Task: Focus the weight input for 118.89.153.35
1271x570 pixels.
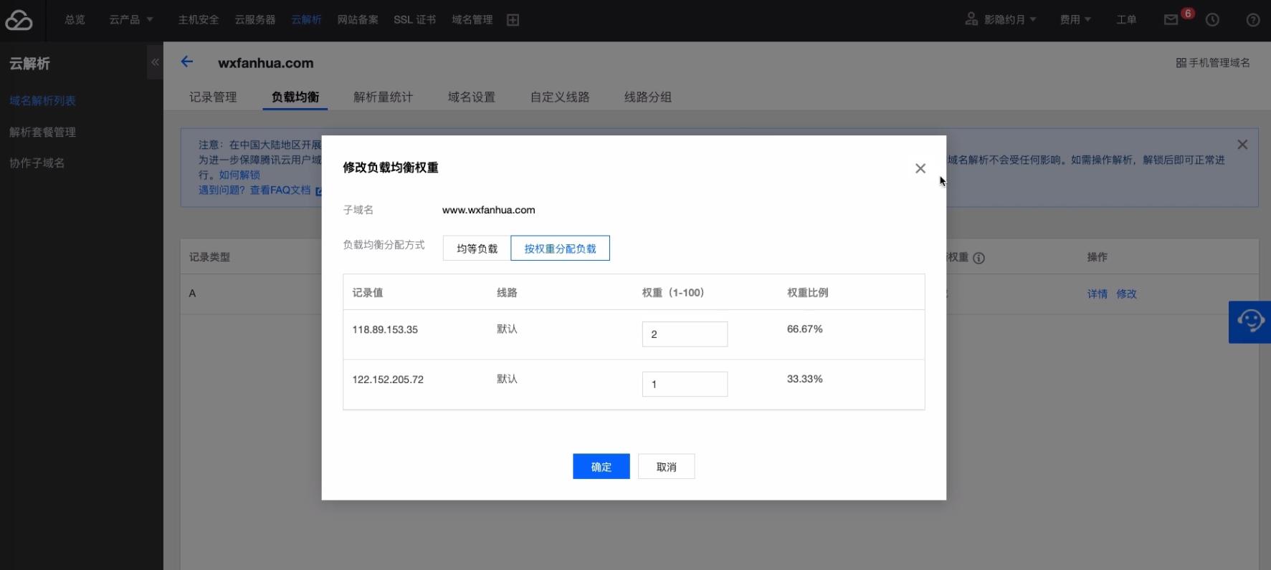Action: pyautogui.click(x=685, y=334)
